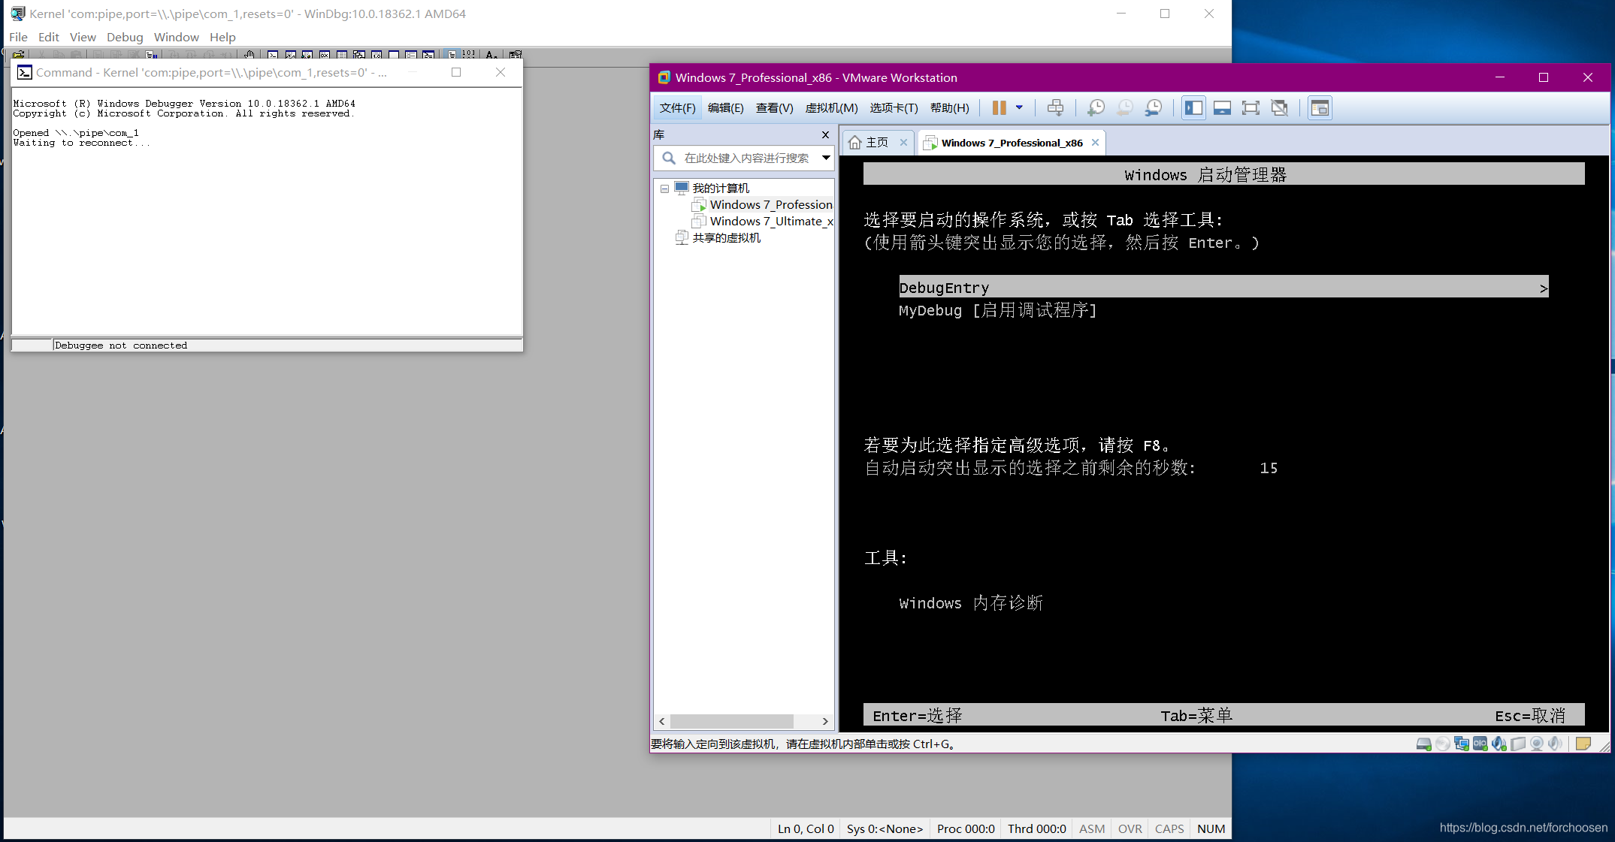Image resolution: width=1615 pixels, height=842 pixels.
Task: Open the 帮助(H) menu in VMware
Action: (950, 108)
